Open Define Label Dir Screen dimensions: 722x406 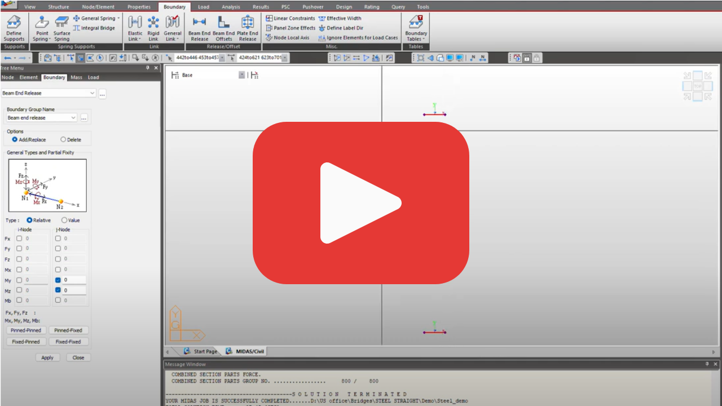tap(341, 28)
